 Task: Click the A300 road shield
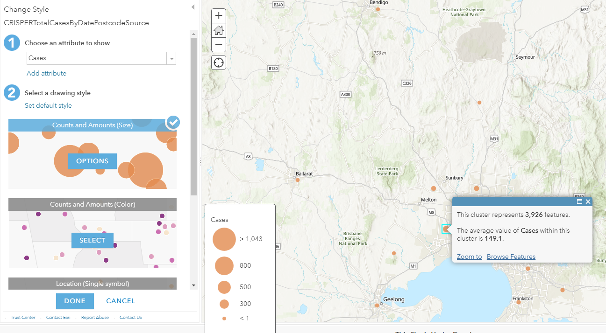(x=345, y=94)
